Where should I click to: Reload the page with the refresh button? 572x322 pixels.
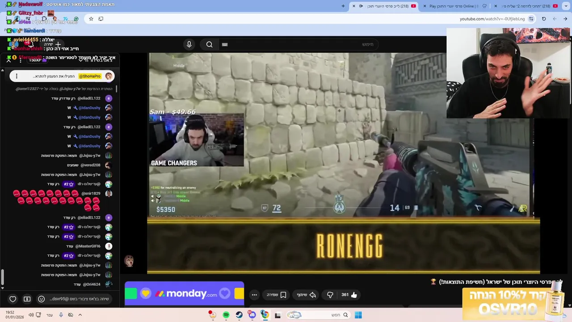coord(544,19)
